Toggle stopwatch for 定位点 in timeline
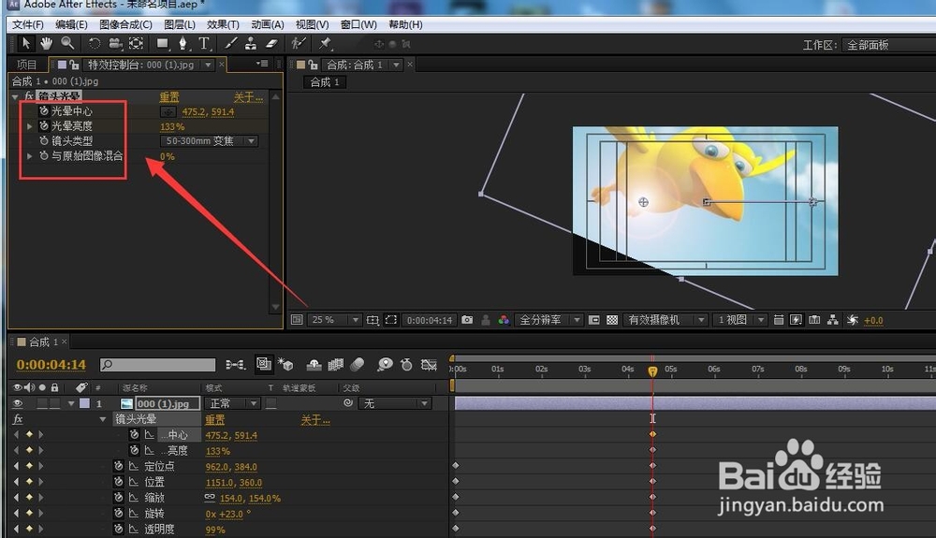The width and height of the screenshot is (936, 538). tap(119, 466)
